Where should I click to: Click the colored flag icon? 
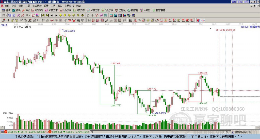click(x=38, y=15)
